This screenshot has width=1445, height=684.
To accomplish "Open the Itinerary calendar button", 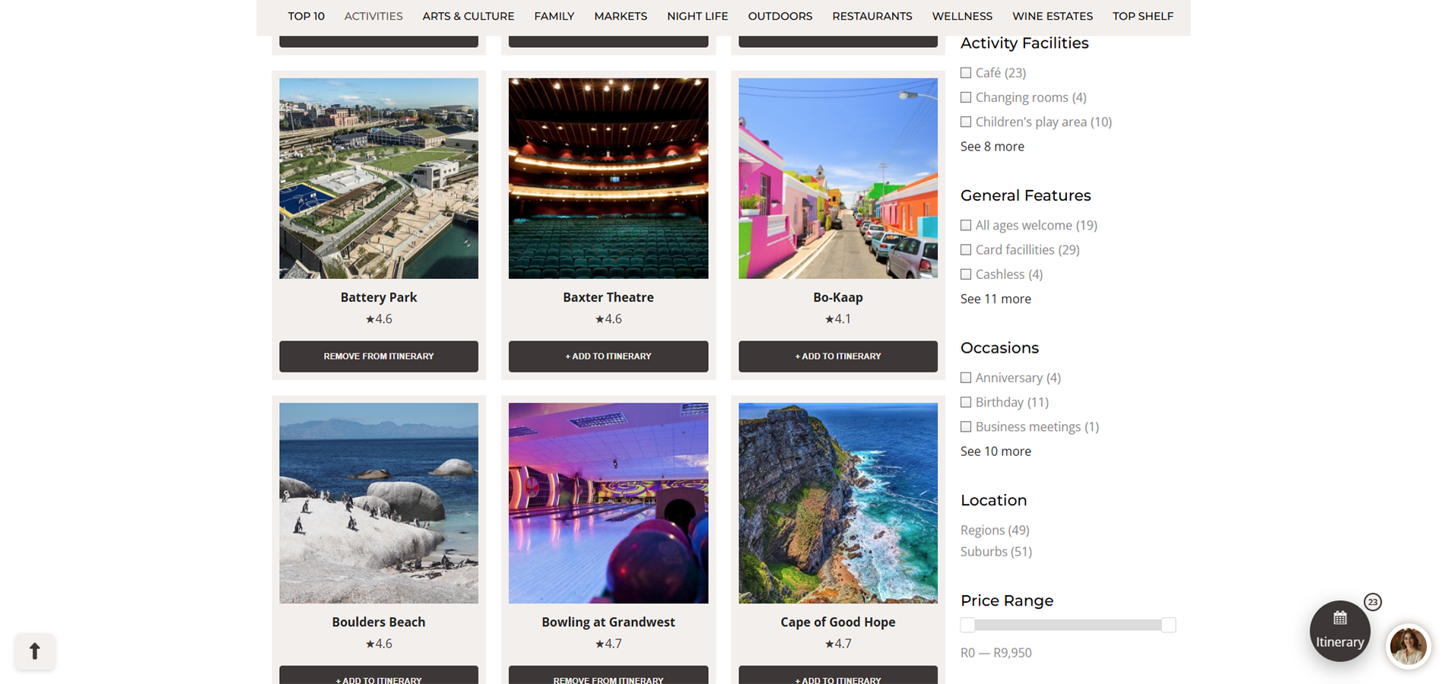I will point(1339,631).
